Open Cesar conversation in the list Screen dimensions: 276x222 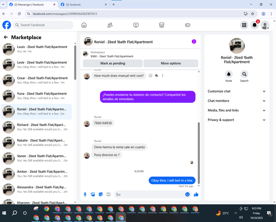(36, 80)
